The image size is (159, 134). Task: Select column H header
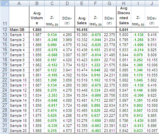[124, 3]
